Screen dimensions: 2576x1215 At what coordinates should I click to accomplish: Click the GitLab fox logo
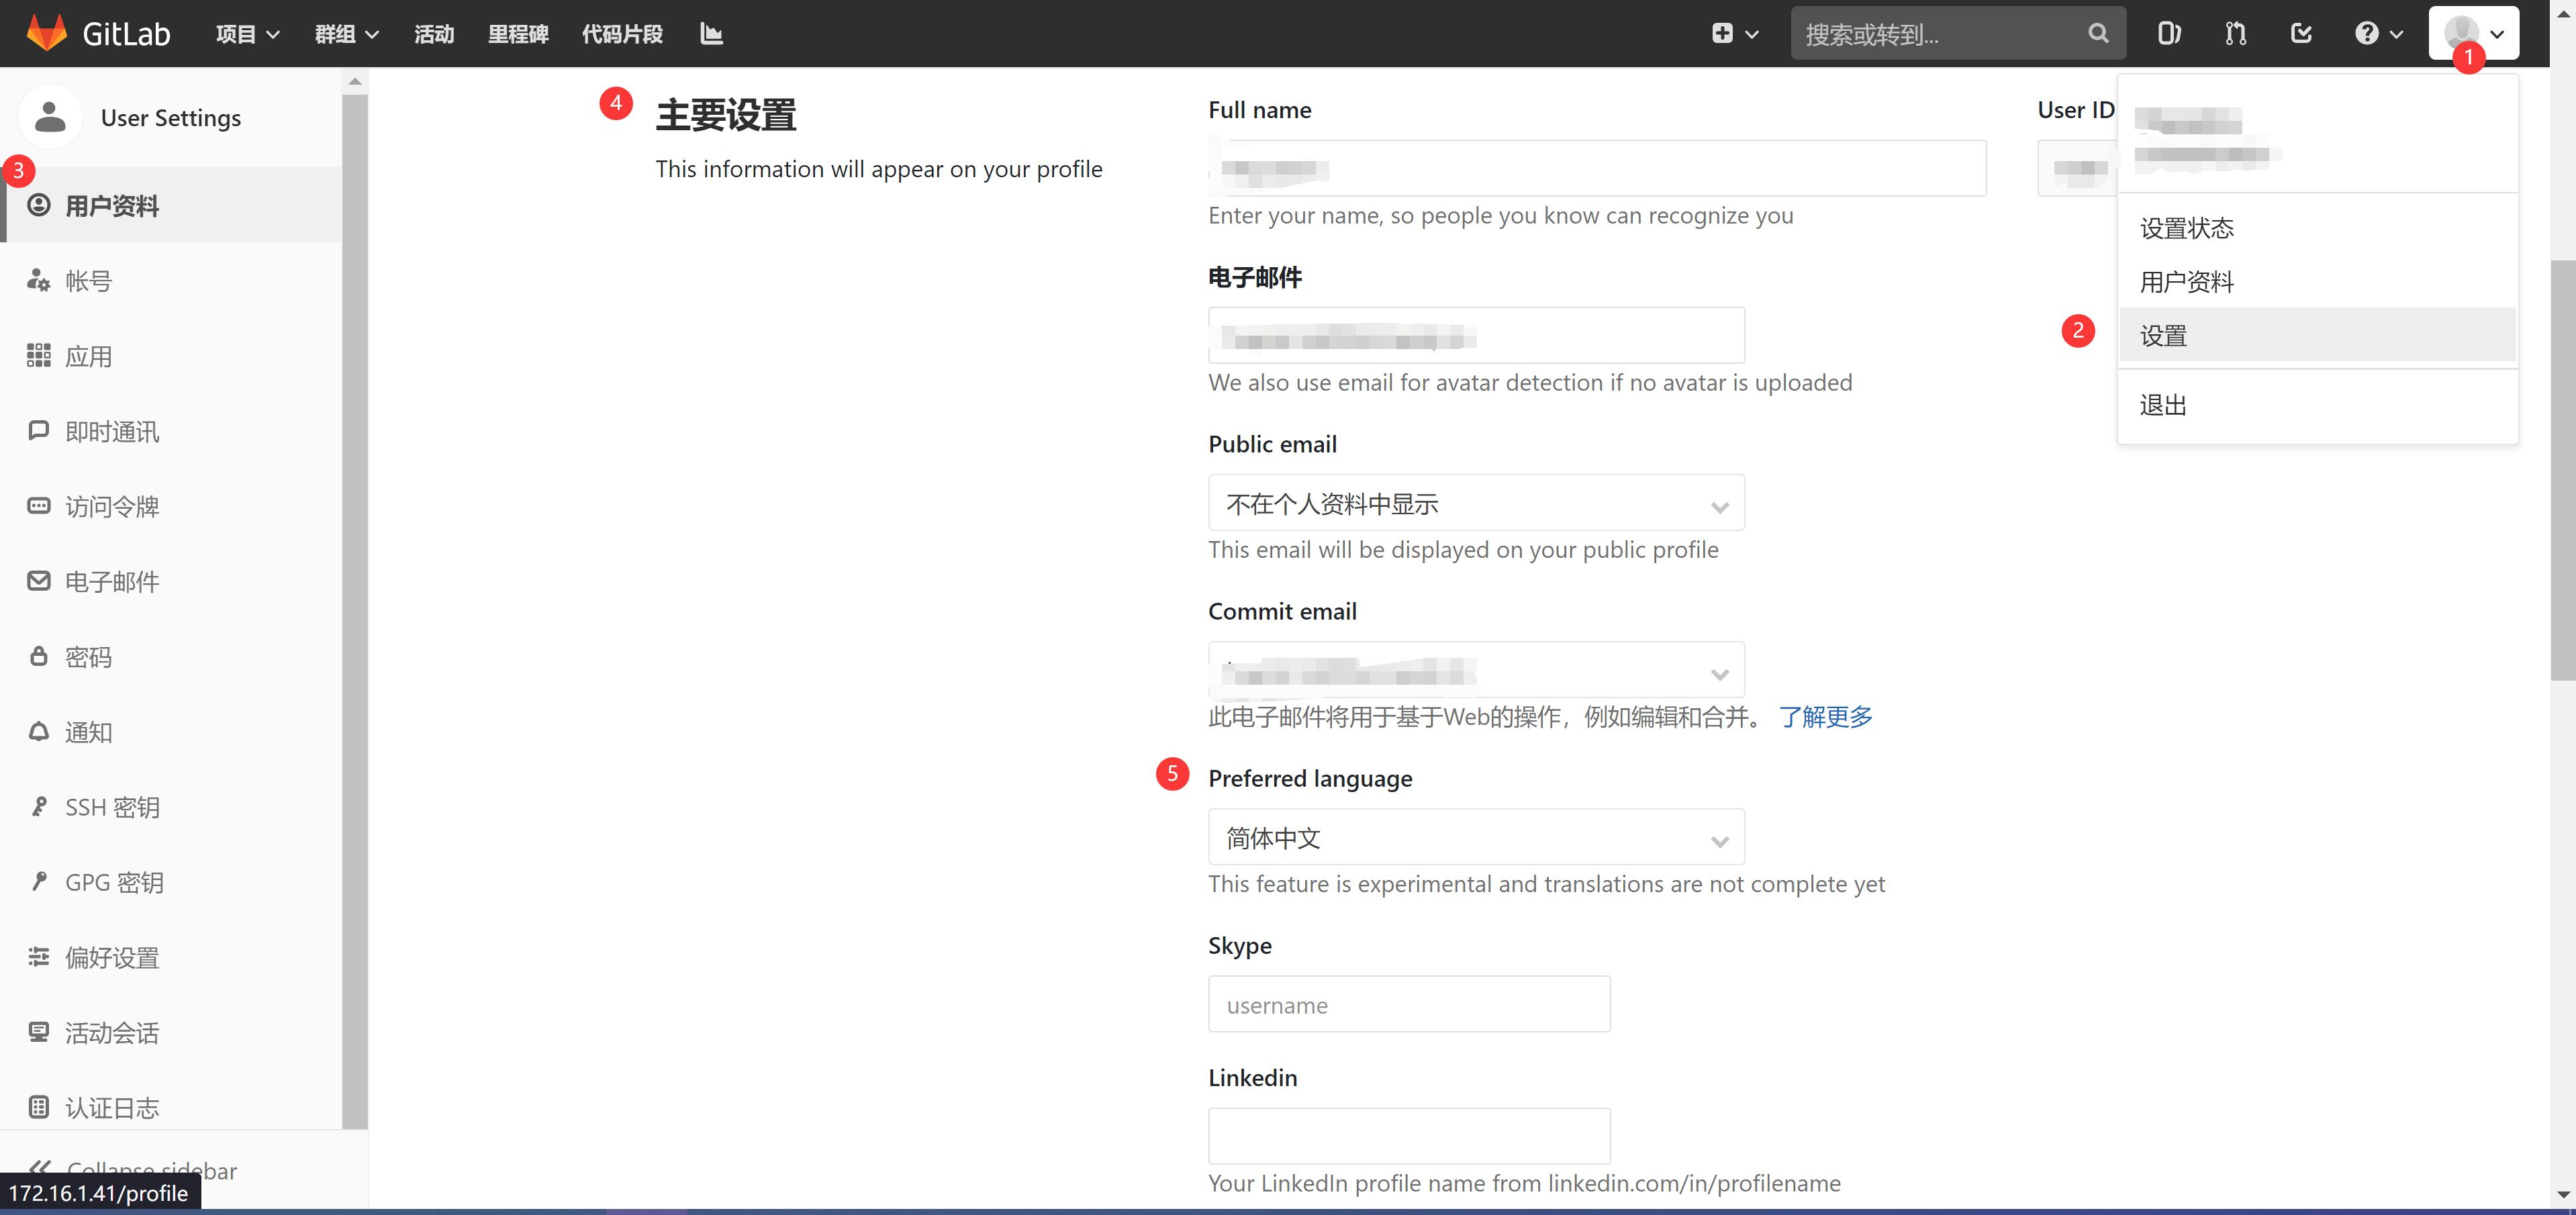click(x=46, y=33)
